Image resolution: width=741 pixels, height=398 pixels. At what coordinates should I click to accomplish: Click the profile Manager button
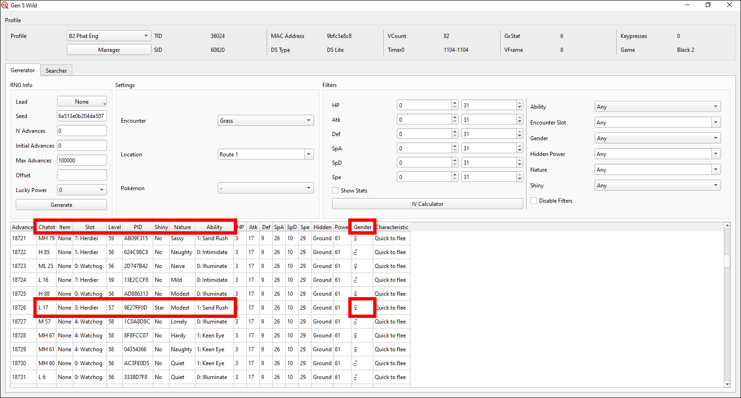click(x=109, y=50)
